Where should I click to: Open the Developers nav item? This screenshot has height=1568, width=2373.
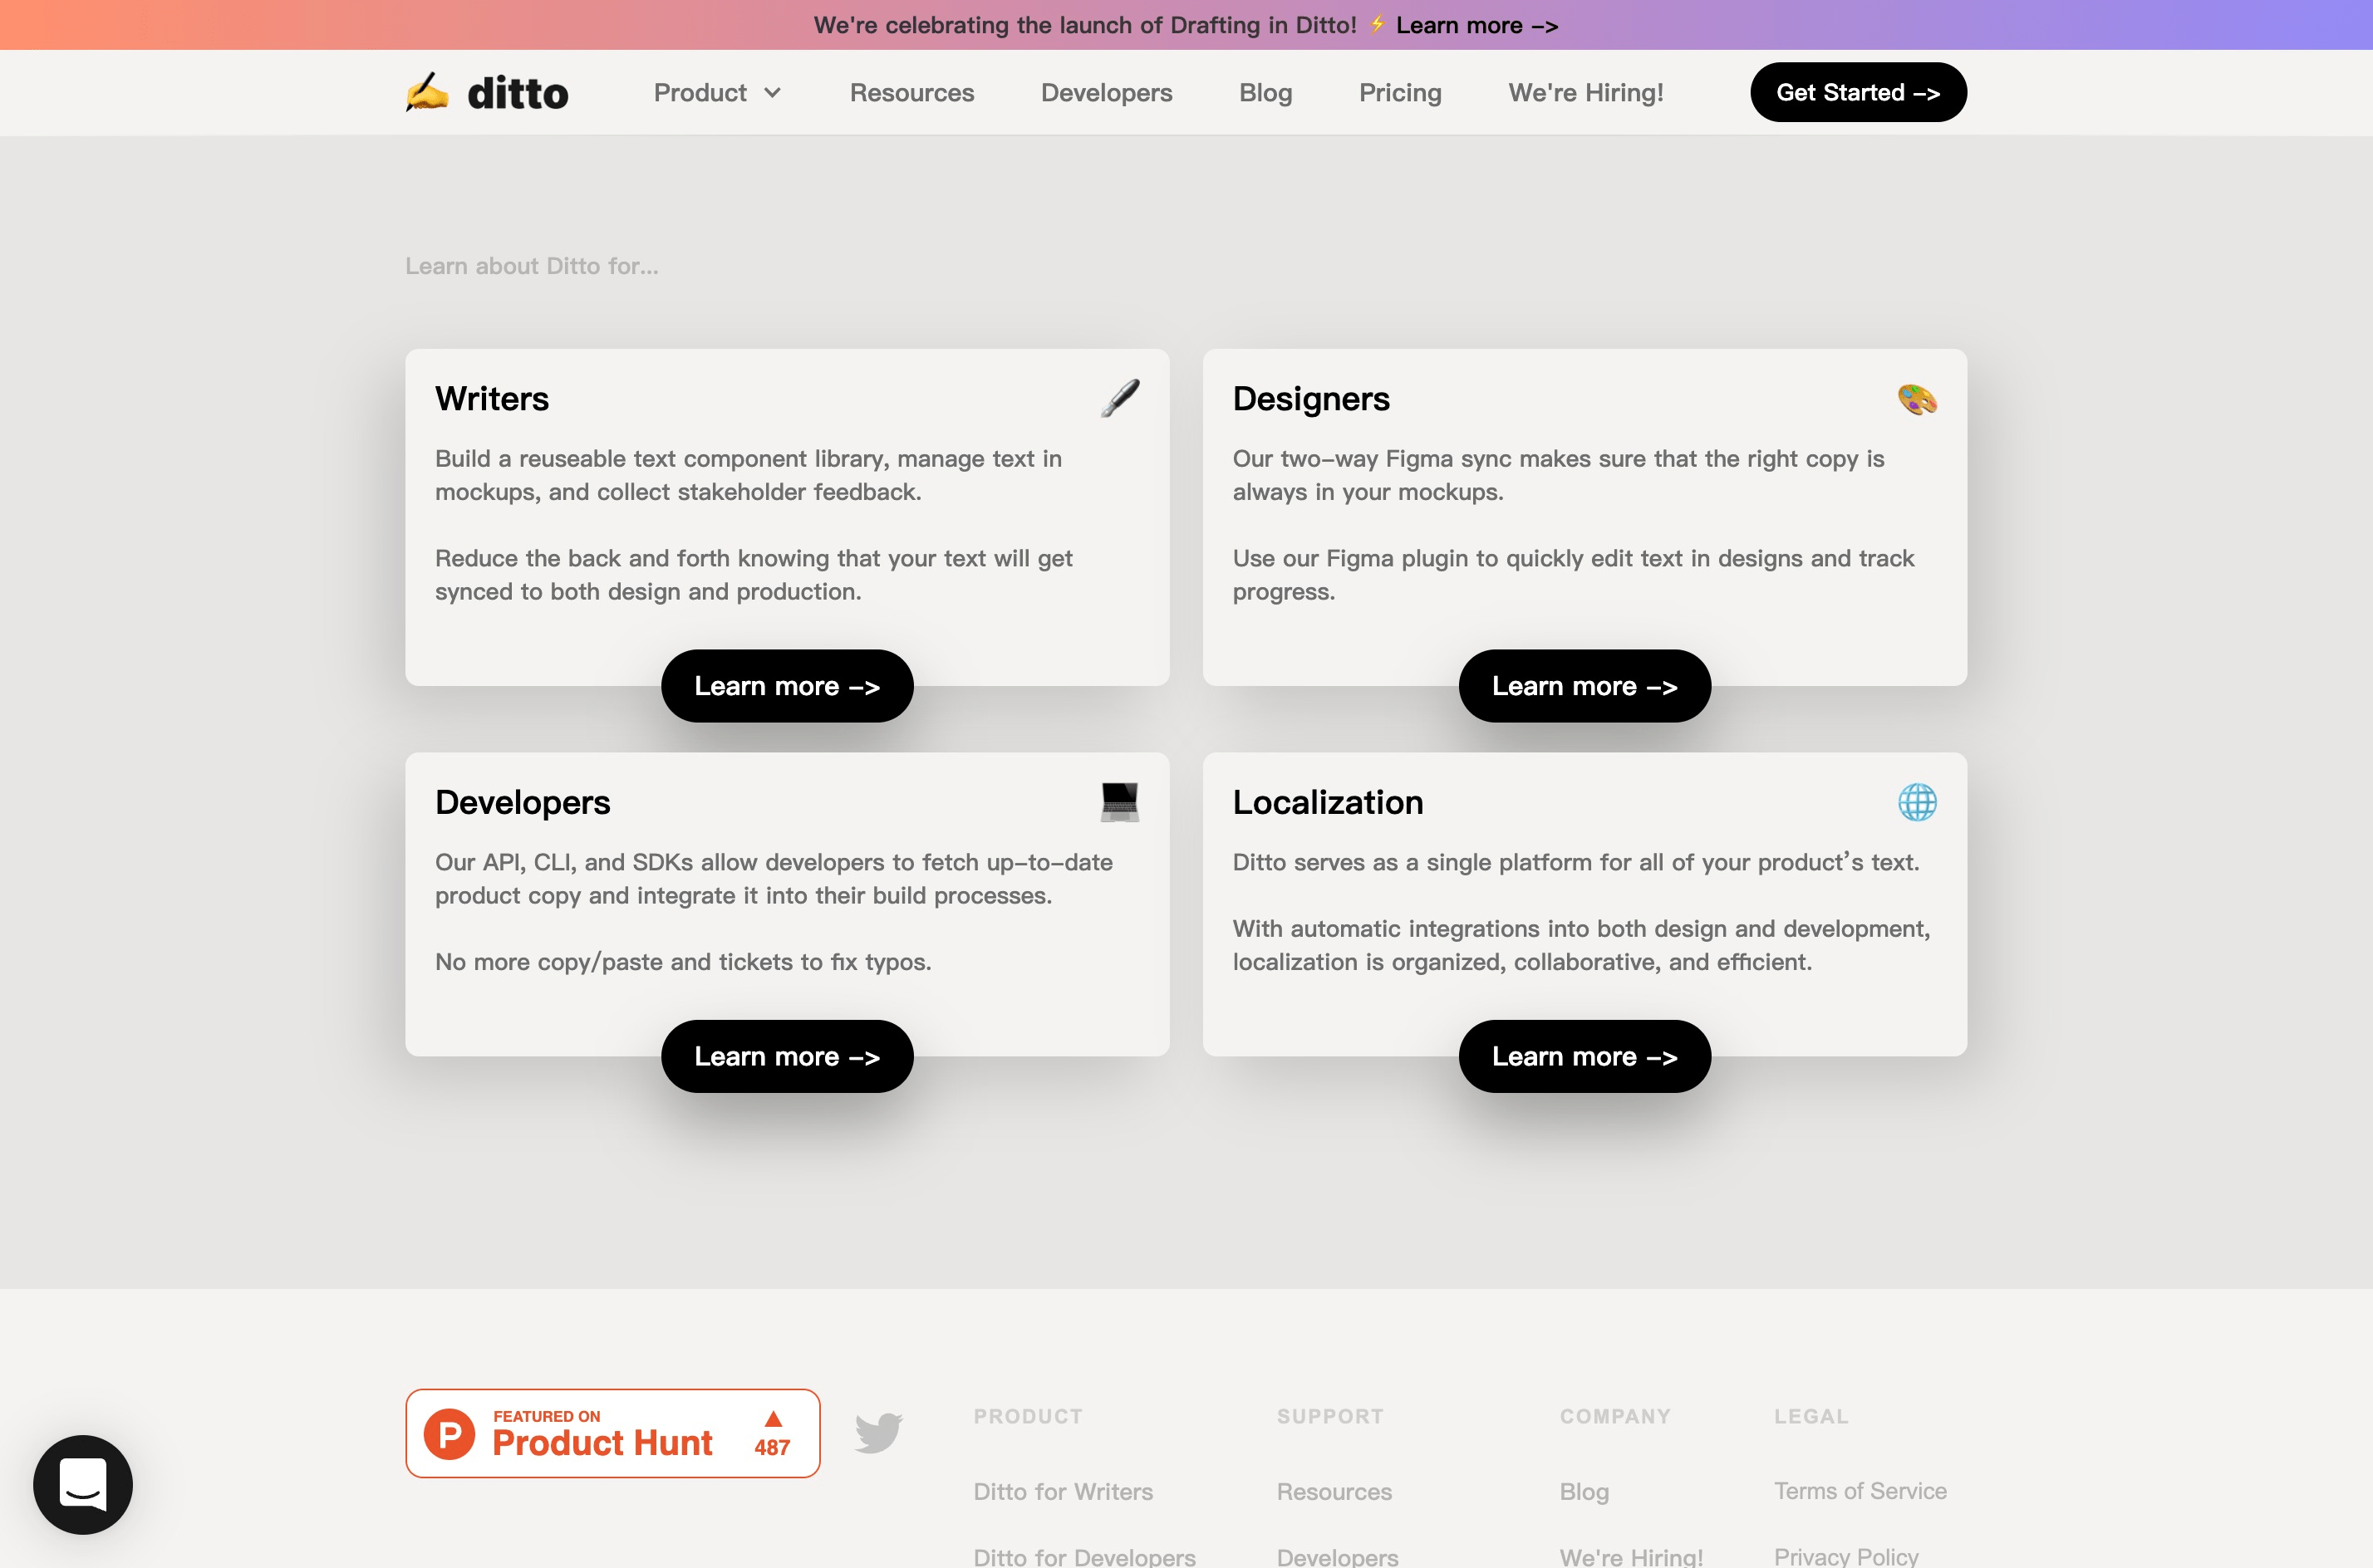pyautogui.click(x=1107, y=93)
